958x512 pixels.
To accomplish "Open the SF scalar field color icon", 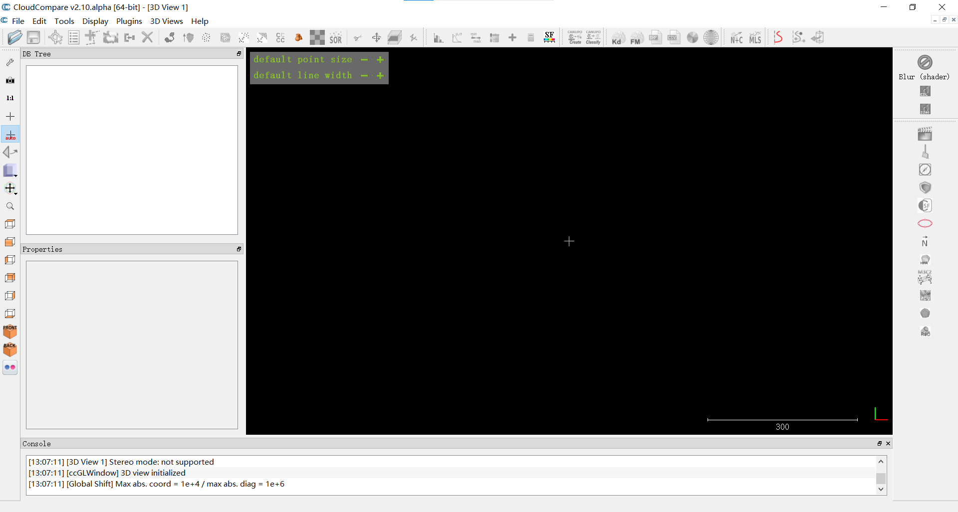I will (x=549, y=37).
